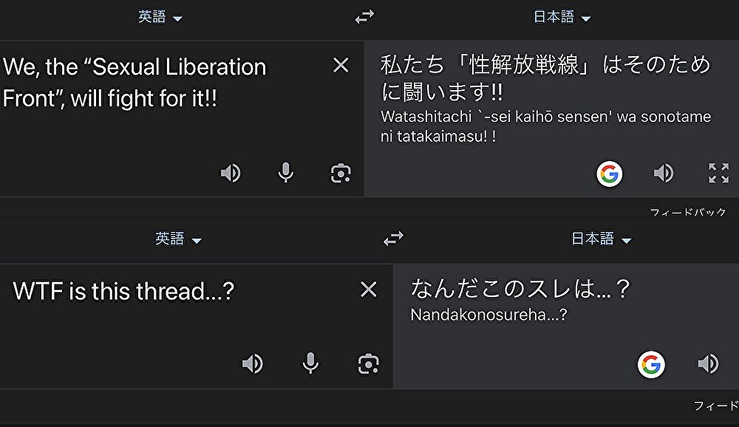The image size is (739, 427).
Task: Listen to "WTF is this thread" source audio
Action: click(x=253, y=363)
